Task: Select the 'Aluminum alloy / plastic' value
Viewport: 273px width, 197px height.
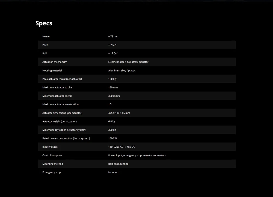Action: tap(122, 70)
